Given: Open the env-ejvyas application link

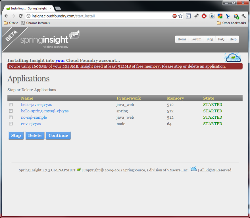Looking at the screenshot, I should (31, 124).
